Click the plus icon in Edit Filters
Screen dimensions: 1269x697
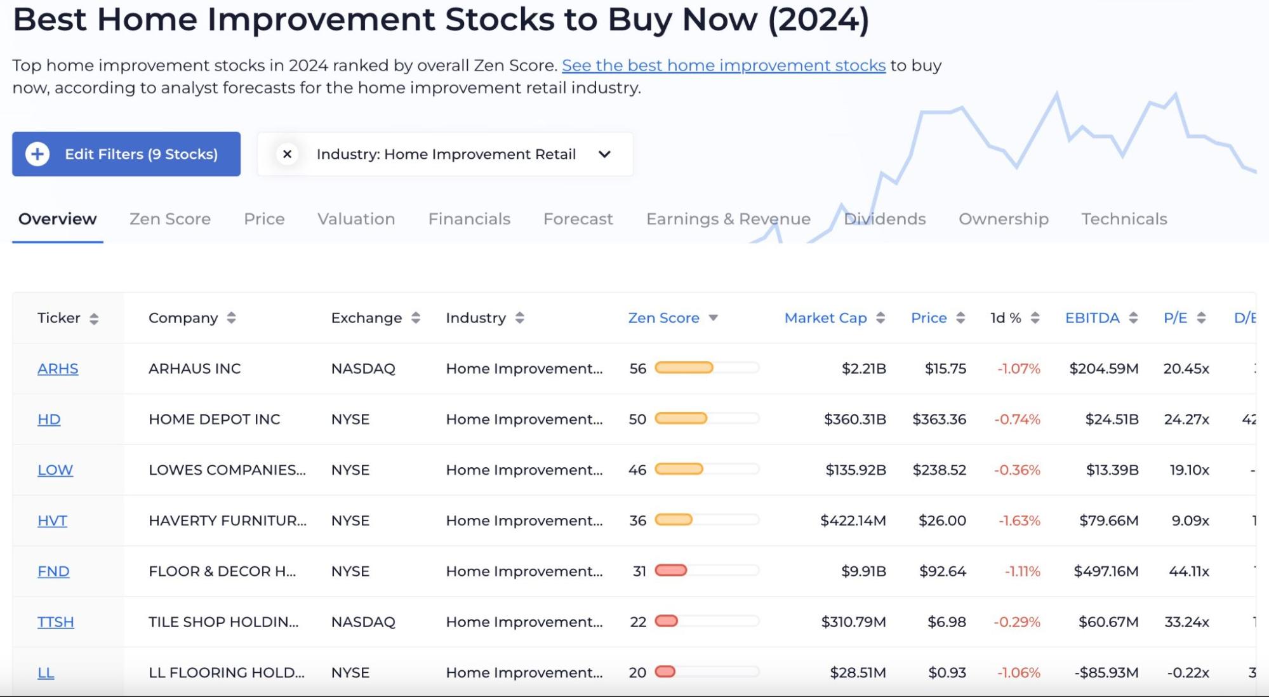coord(37,154)
